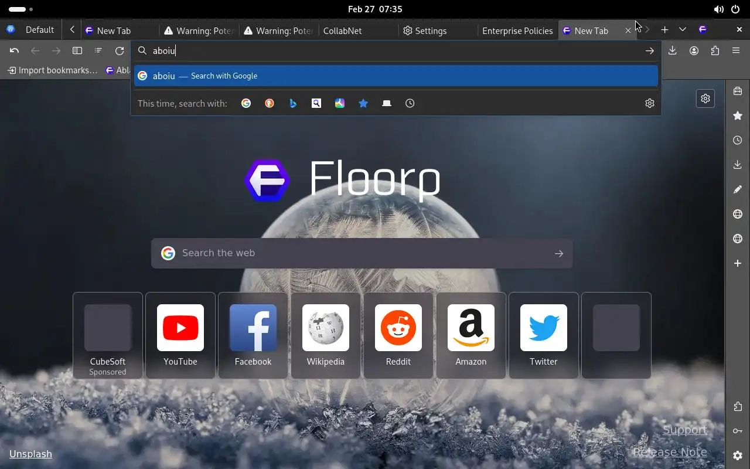Screen dimensions: 750x469
Task: Switch to the Enterprise Policies tab
Action: [x=517, y=30]
